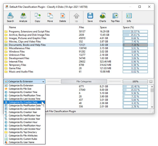Select the Windows Files row
158x146 pixels.
pos(79,51)
